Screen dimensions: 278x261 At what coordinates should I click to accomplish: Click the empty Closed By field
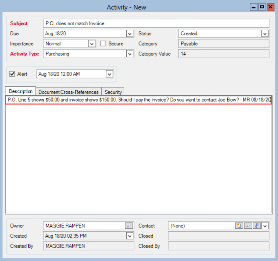click(219, 246)
